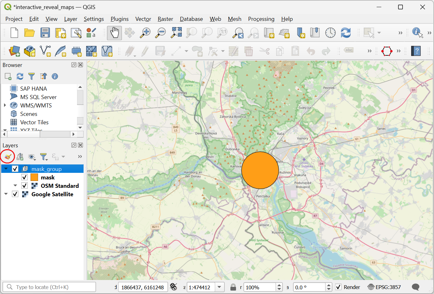434x294 pixels.
Task: Click the EPSG:3857 CRS button
Action: tap(384, 287)
